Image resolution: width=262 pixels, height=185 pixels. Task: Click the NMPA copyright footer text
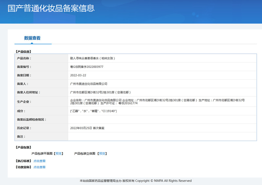click(x=136, y=181)
